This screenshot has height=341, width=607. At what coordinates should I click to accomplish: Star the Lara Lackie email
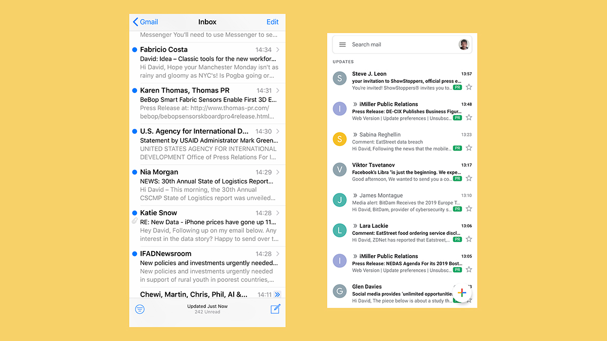pos(469,239)
